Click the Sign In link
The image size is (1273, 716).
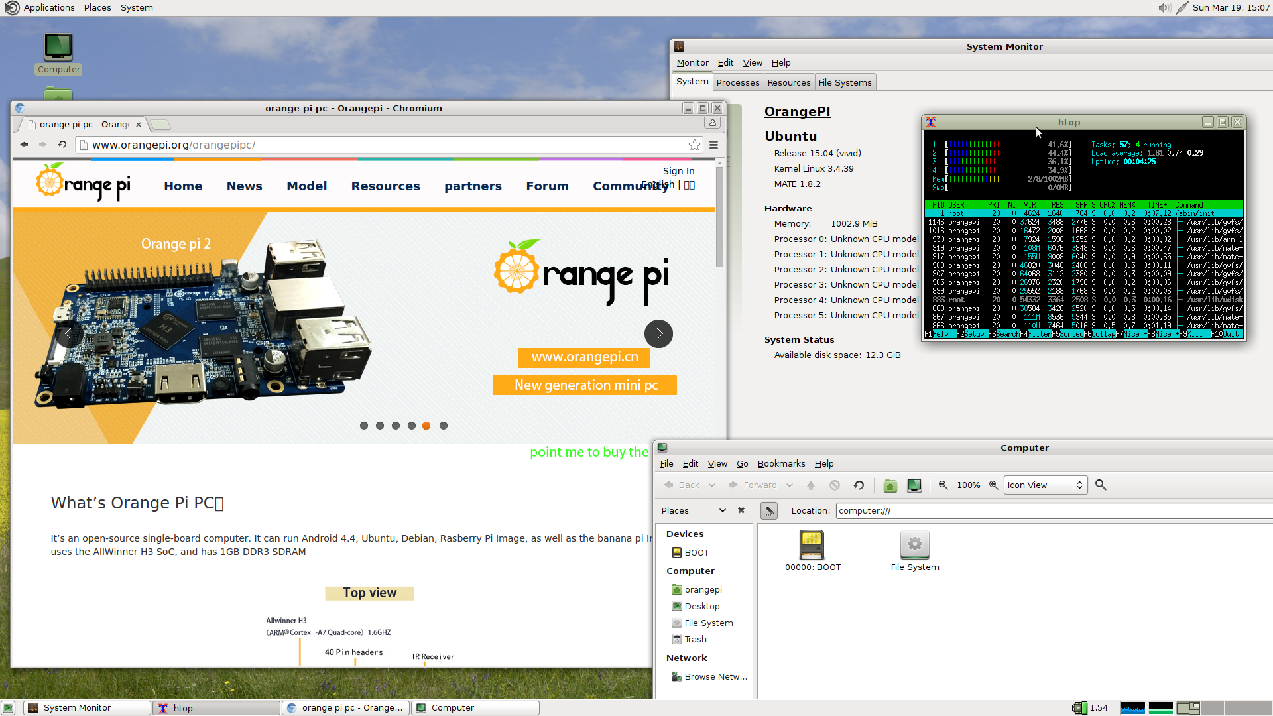click(678, 171)
